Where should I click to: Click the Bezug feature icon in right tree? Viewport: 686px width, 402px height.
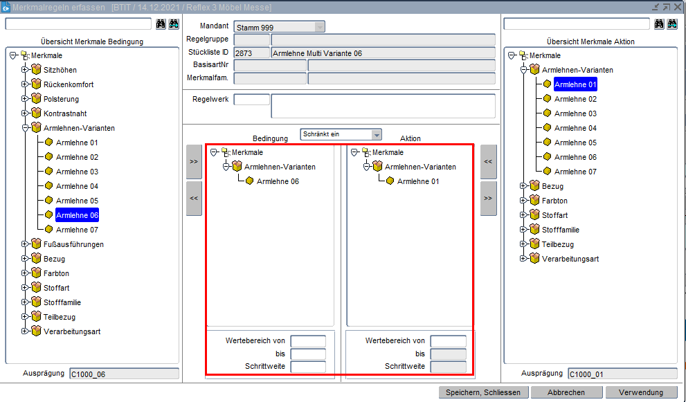tap(534, 186)
